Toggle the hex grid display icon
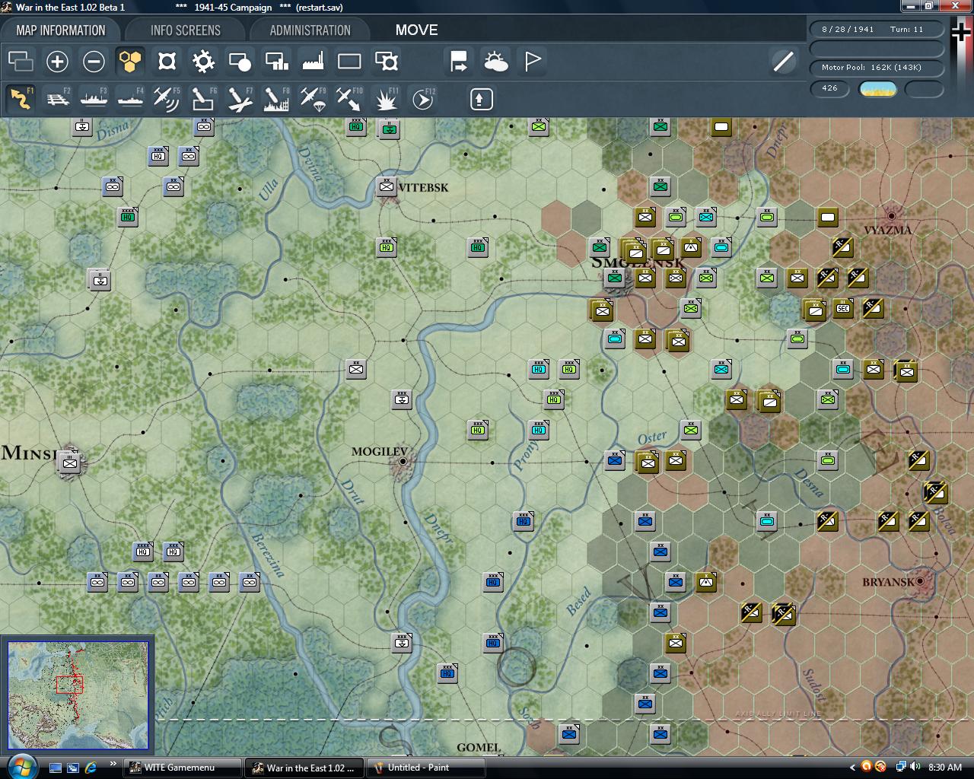The width and height of the screenshot is (974, 779). (x=130, y=62)
